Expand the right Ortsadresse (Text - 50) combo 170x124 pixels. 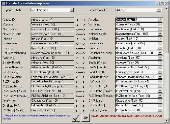coord(160,101)
